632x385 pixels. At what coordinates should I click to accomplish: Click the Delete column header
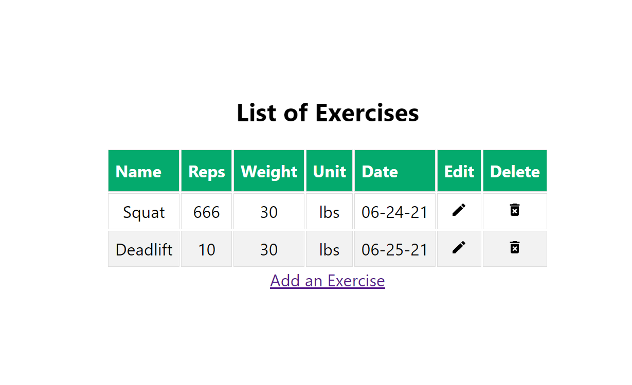(514, 171)
